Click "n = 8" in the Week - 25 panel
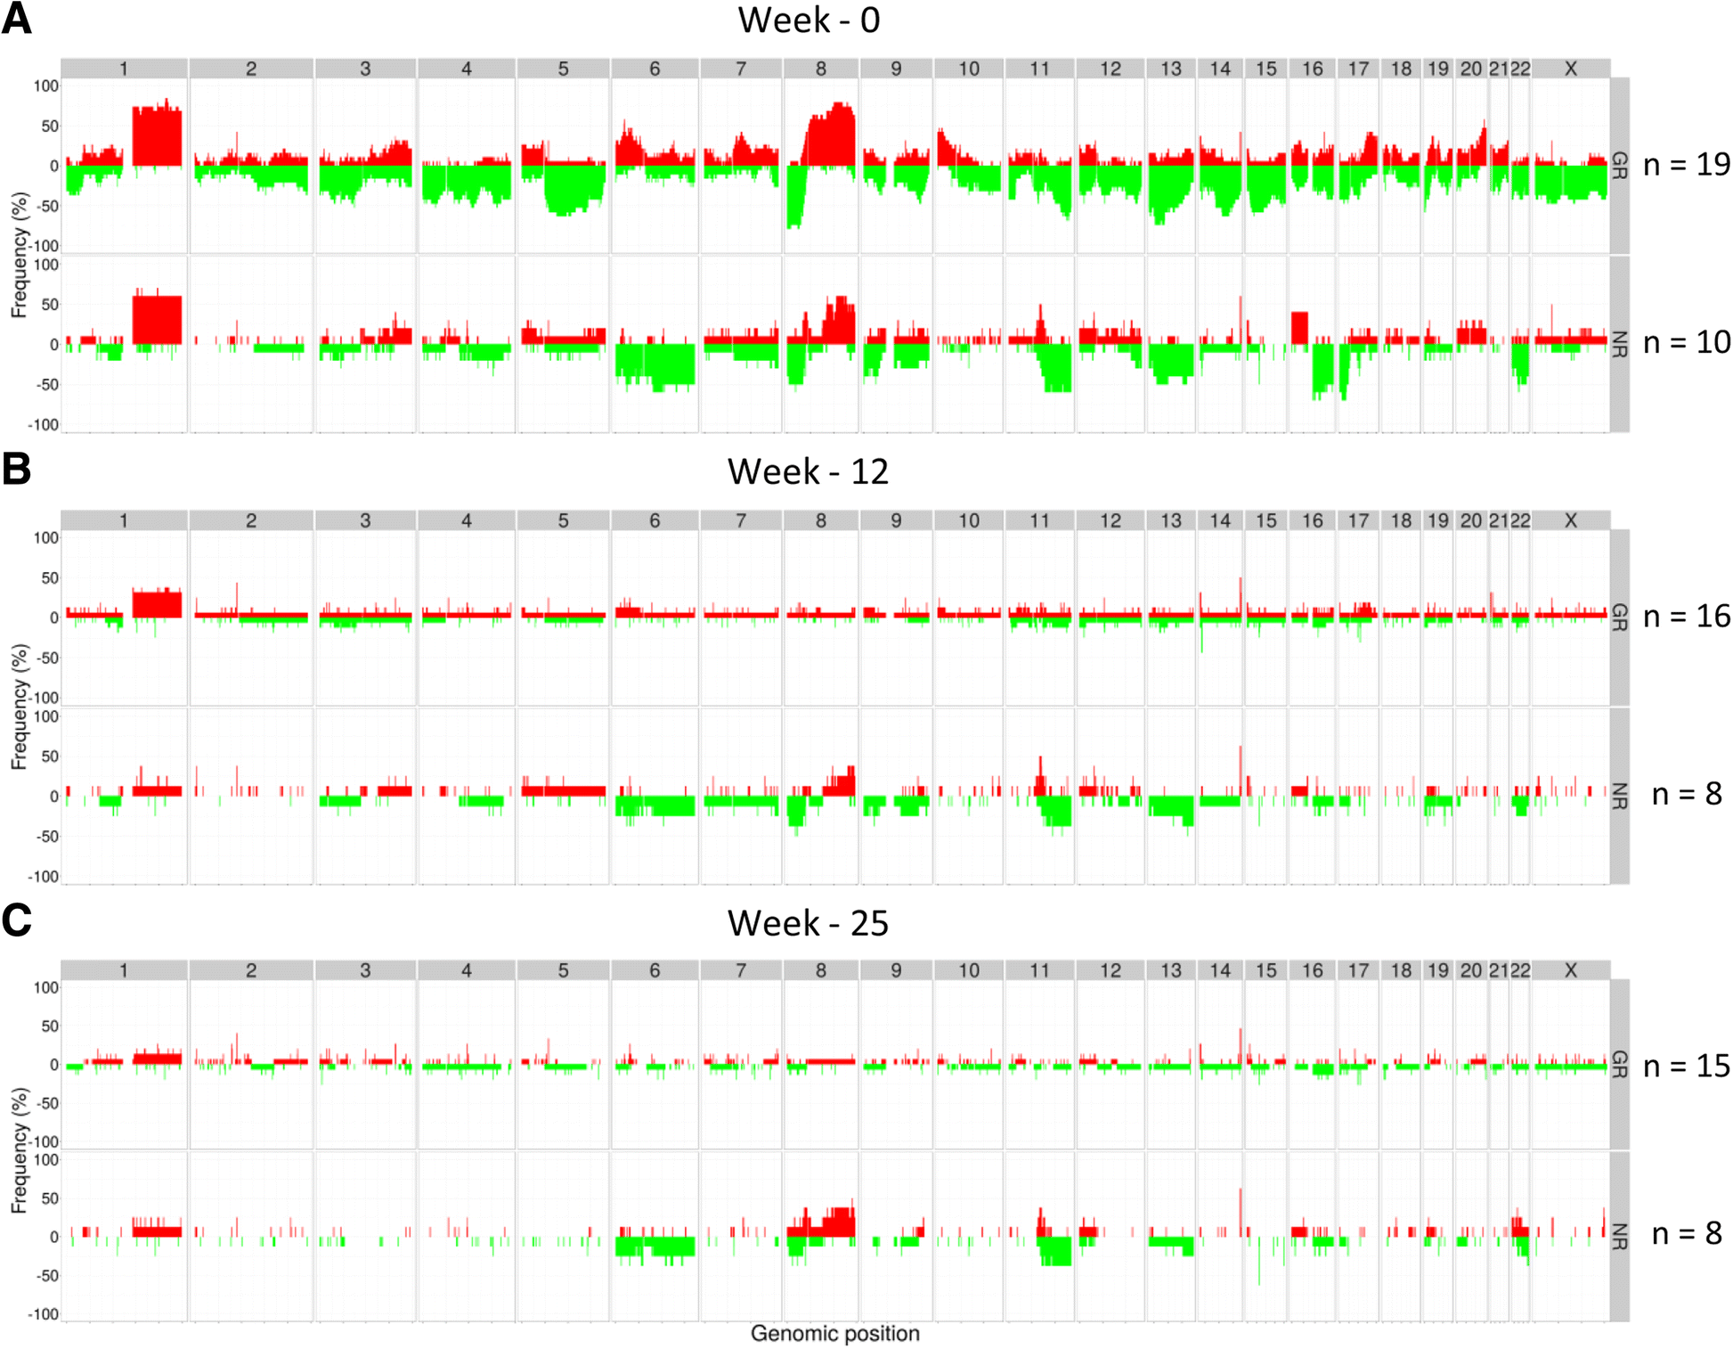This screenshot has width=1733, height=1349. pyautogui.click(x=1687, y=1233)
